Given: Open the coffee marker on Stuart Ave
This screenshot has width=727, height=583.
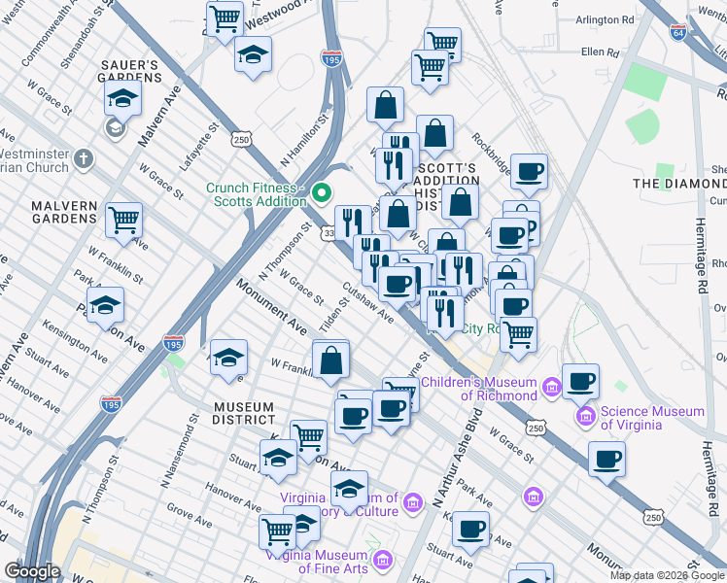Looking at the screenshot, I should point(471,531).
